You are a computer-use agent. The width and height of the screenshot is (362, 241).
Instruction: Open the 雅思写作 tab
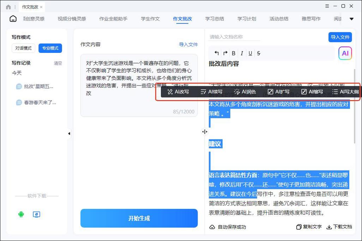[311, 19]
